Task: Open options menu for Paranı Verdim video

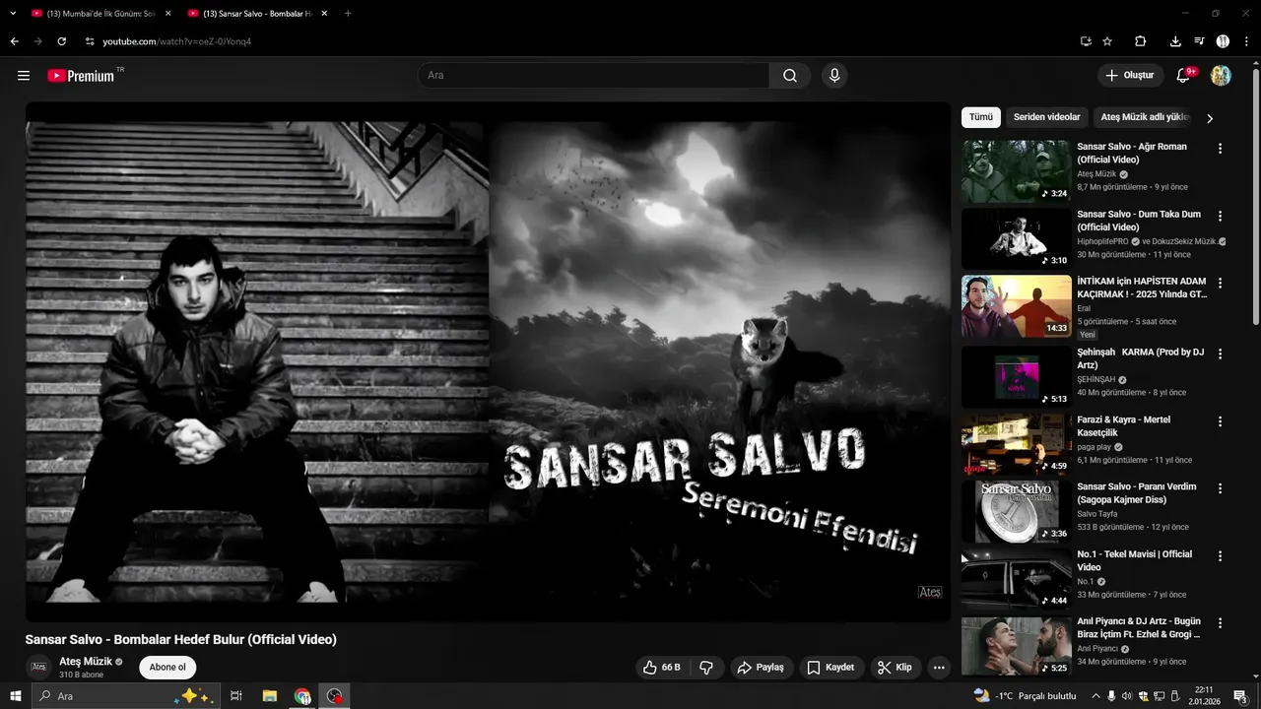Action: pyautogui.click(x=1220, y=488)
